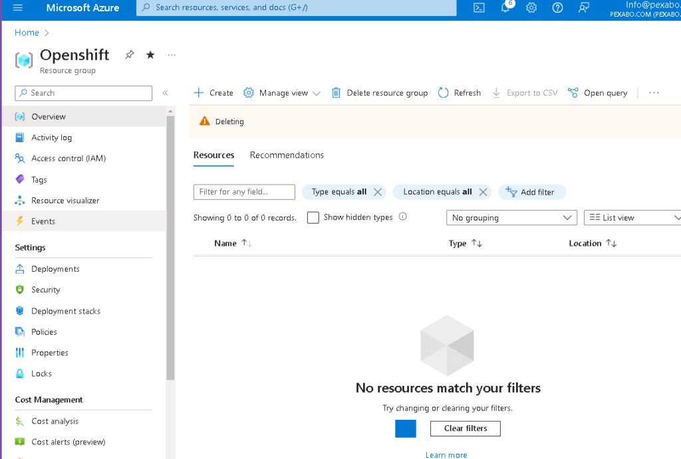Open Cost analysis
Image resolution: width=681 pixels, height=459 pixels.
click(x=84, y=421)
